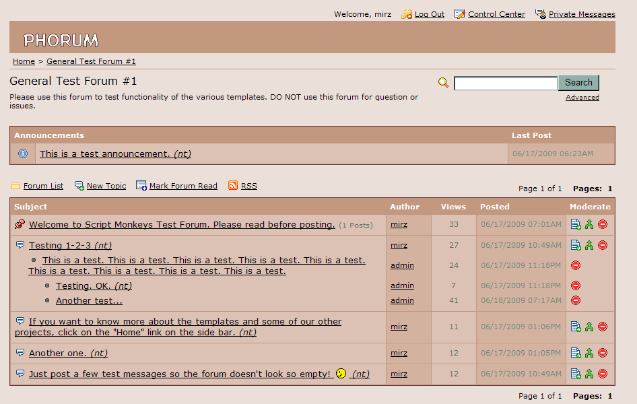This screenshot has width=637, height=404.
Task: Click move icon for 'If you want to know' topic
Action: 576,327
